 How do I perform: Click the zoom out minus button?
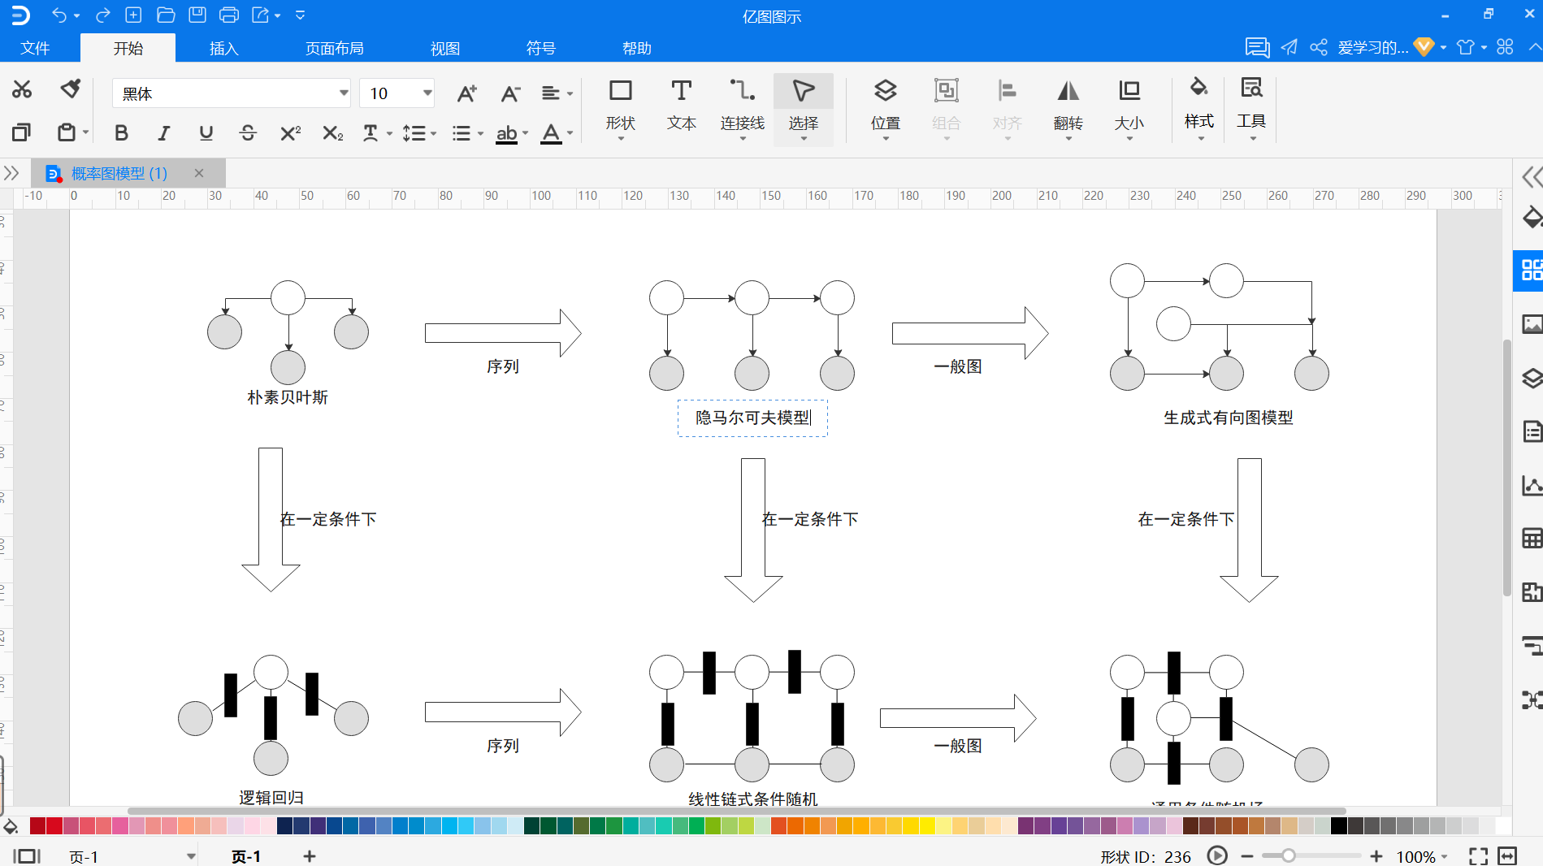[1247, 855]
